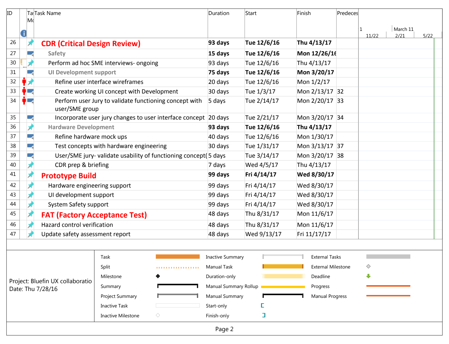The height and width of the screenshot is (344, 449).
Task: Click the auto-schedule icon in row 37
Action: tap(31, 137)
